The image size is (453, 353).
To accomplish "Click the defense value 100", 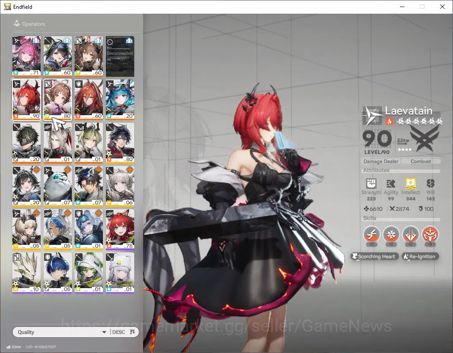I will pos(429,209).
